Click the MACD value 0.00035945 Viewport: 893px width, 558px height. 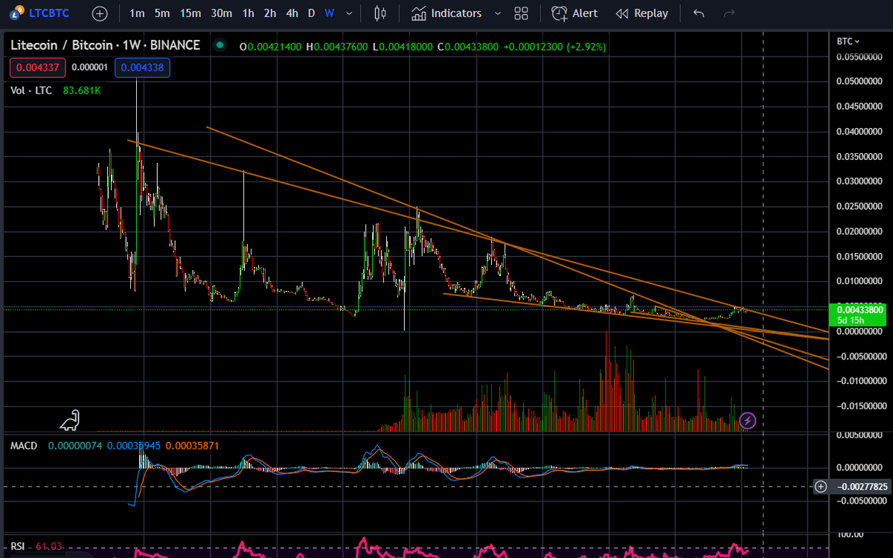pyautogui.click(x=133, y=445)
